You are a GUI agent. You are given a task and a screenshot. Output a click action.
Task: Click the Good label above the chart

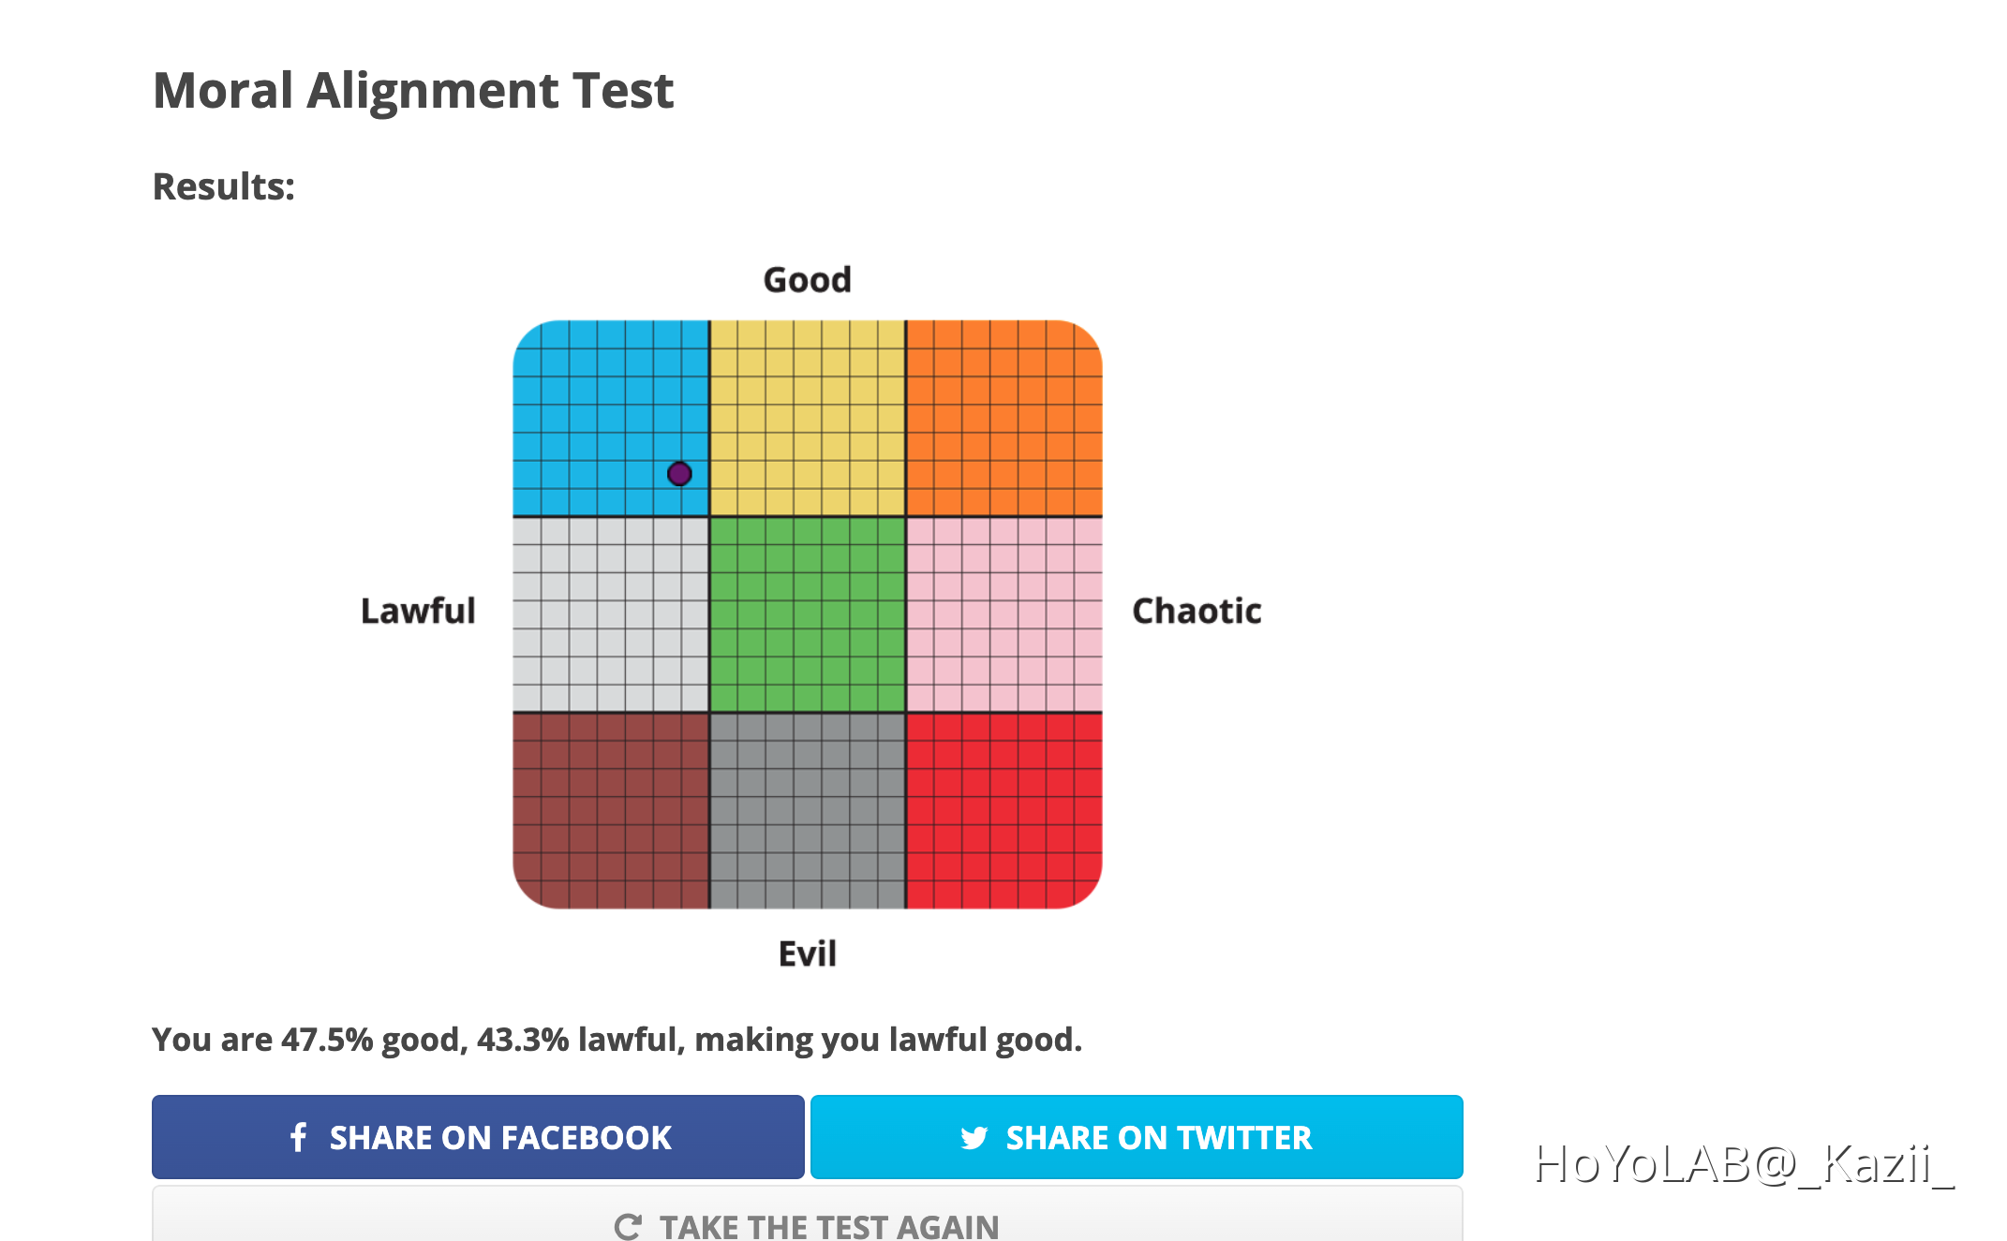click(807, 278)
